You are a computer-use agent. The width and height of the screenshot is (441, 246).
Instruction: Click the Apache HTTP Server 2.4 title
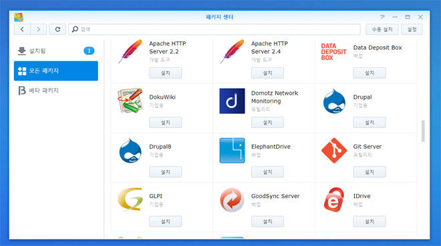269,48
